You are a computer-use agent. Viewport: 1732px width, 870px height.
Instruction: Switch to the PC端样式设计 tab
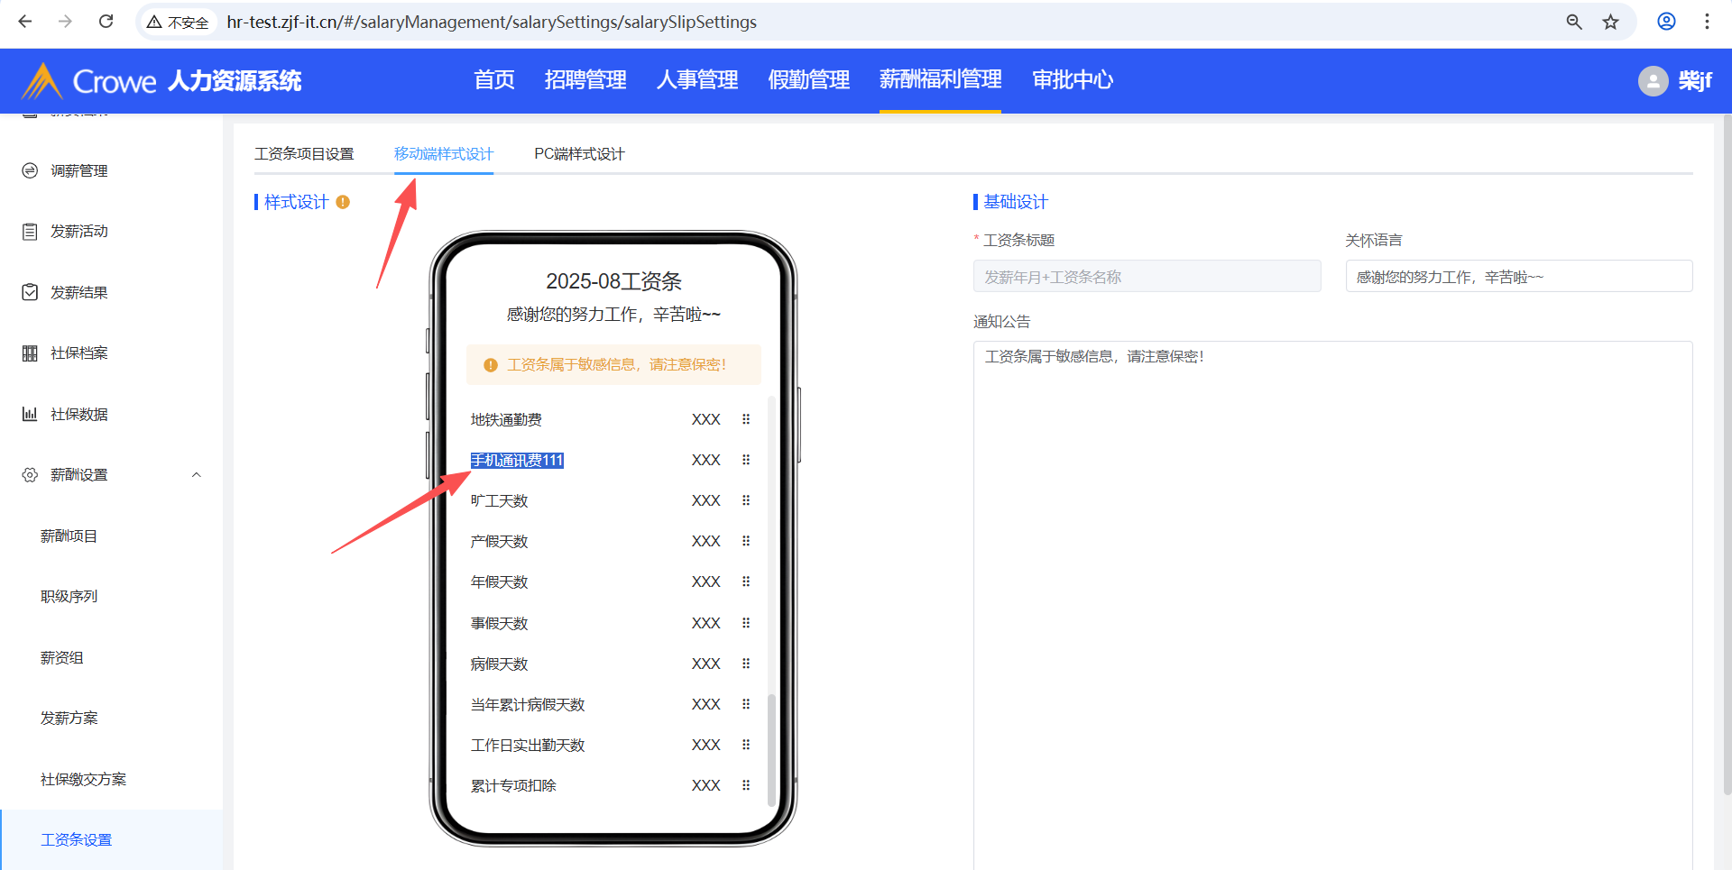[579, 154]
